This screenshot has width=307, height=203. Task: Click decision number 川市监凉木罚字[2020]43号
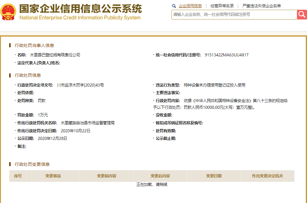pos(80,85)
